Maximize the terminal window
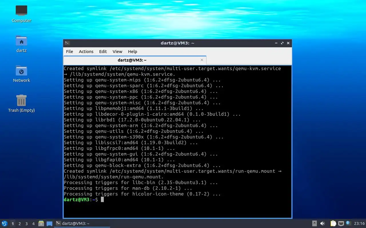The image size is (366, 228). click(x=282, y=43)
